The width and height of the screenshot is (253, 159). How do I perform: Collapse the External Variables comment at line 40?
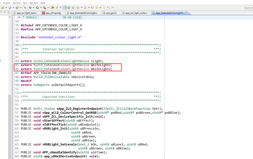click(x=20, y=45)
